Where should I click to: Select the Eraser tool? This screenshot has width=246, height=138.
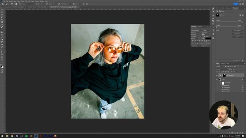[x=2, y=37]
